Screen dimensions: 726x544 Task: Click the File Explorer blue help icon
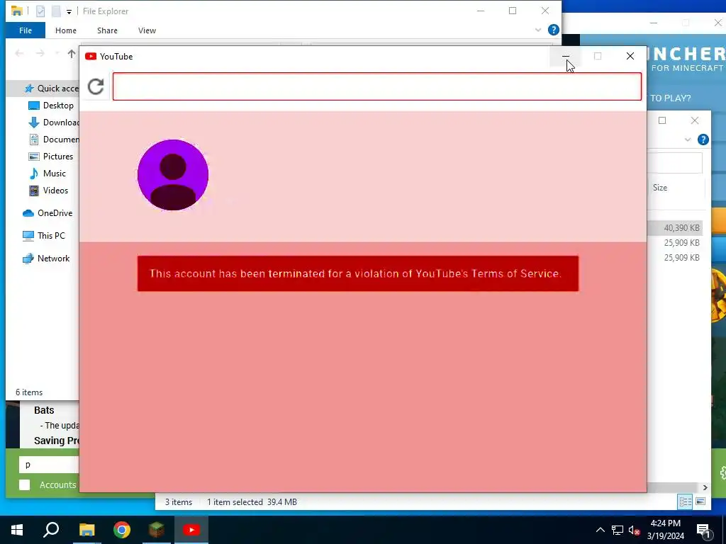(553, 30)
